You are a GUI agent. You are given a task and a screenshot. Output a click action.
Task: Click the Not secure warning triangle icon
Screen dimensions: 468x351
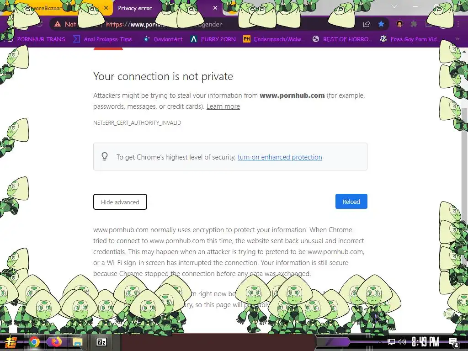(x=57, y=24)
